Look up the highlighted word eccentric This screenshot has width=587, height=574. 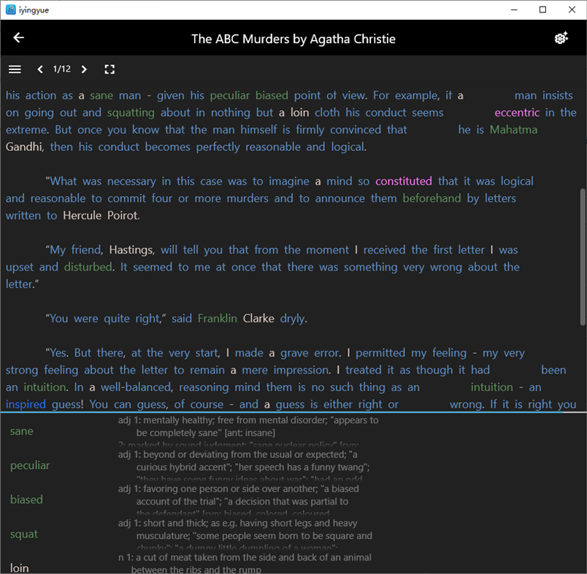point(518,112)
